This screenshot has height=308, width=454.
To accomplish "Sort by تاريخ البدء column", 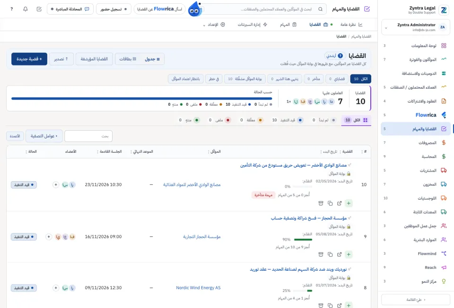I will tap(329, 151).
